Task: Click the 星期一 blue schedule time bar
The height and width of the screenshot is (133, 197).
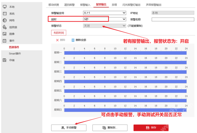Action: 125,53
